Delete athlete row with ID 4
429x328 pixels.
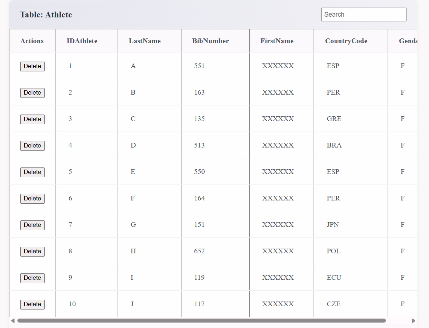pos(32,146)
